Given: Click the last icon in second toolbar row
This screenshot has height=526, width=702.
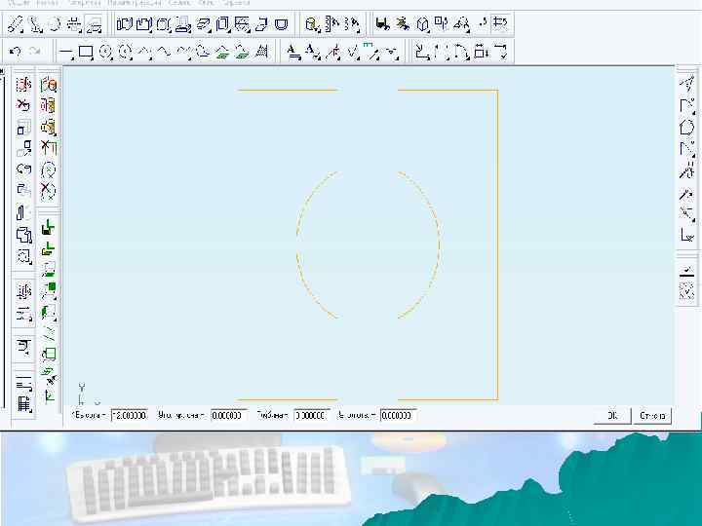Looking at the screenshot, I should (499, 52).
